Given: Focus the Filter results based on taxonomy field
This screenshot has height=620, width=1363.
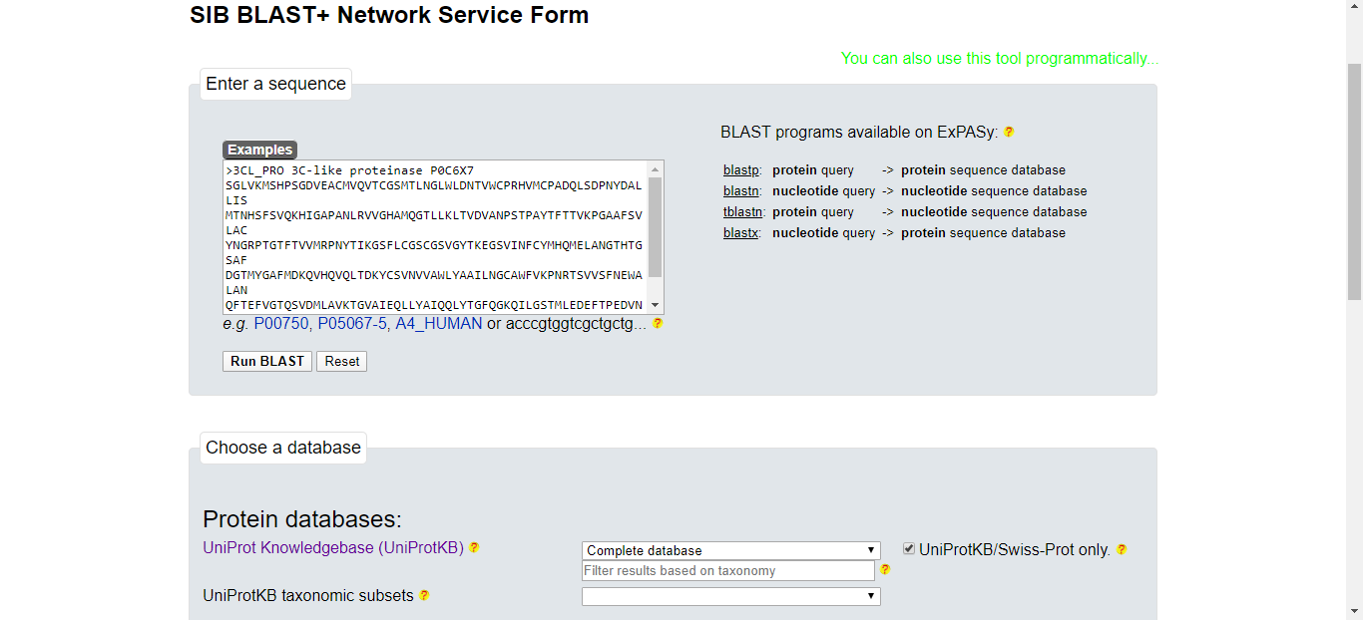Looking at the screenshot, I should point(728,571).
